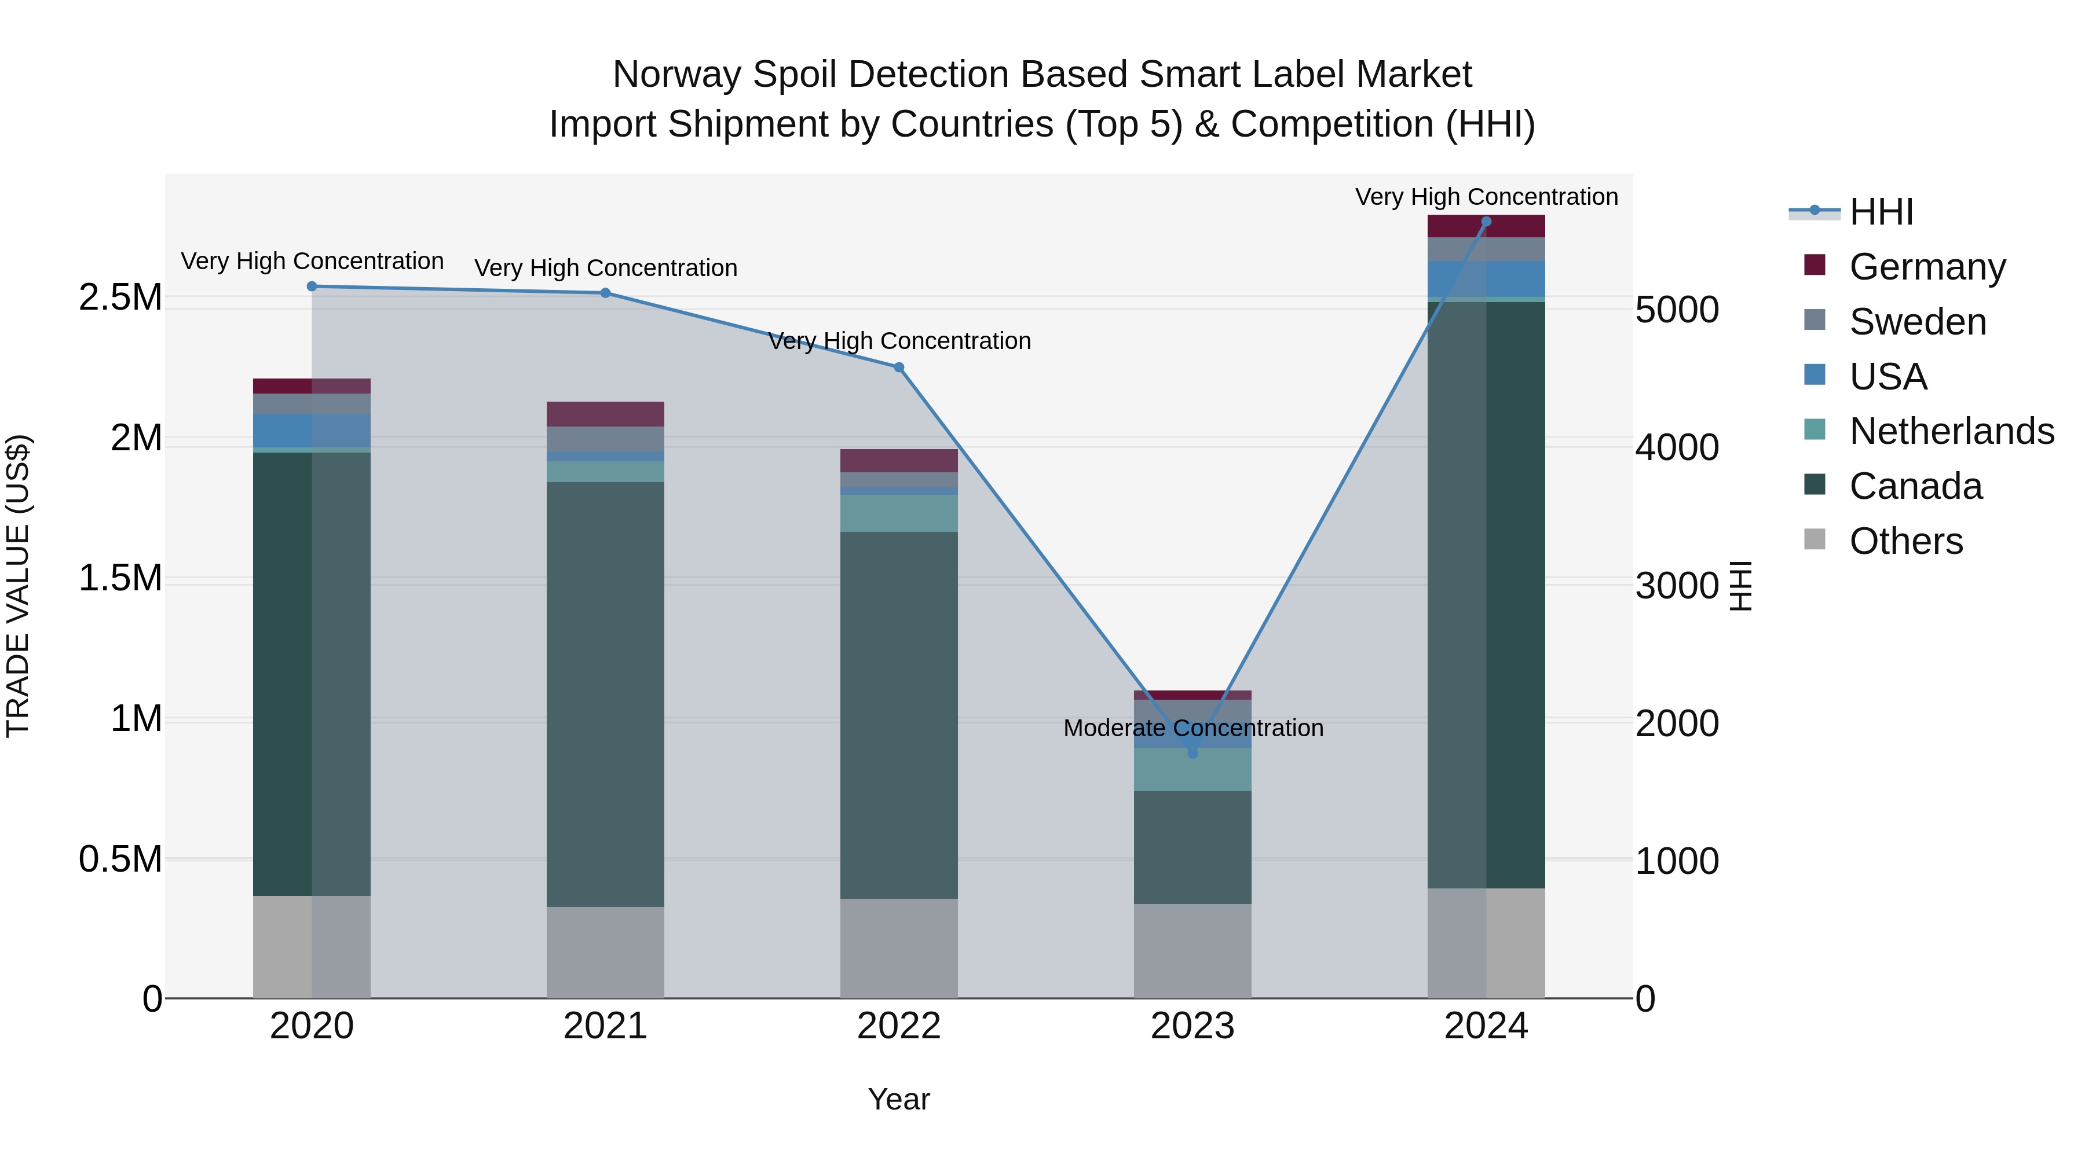
Task: Click the Others segment of 2024 bar
Action: [x=1486, y=943]
